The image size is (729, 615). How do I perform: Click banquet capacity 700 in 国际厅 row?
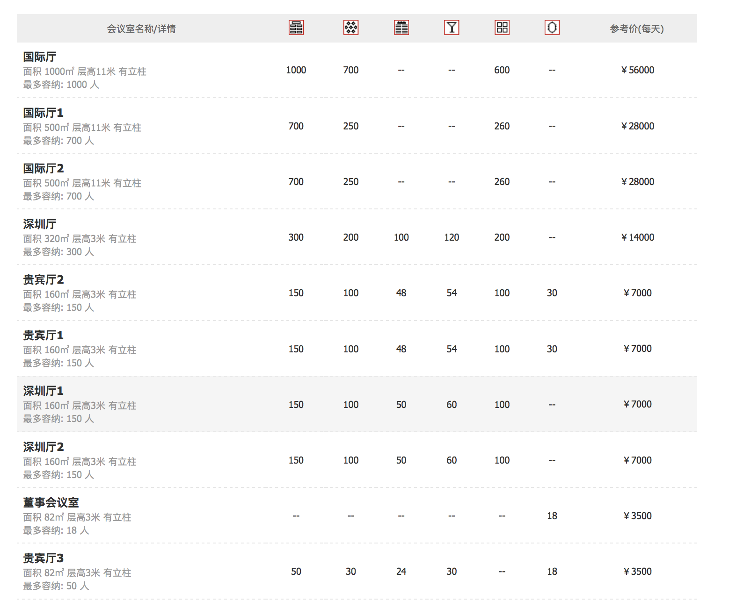point(351,70)
